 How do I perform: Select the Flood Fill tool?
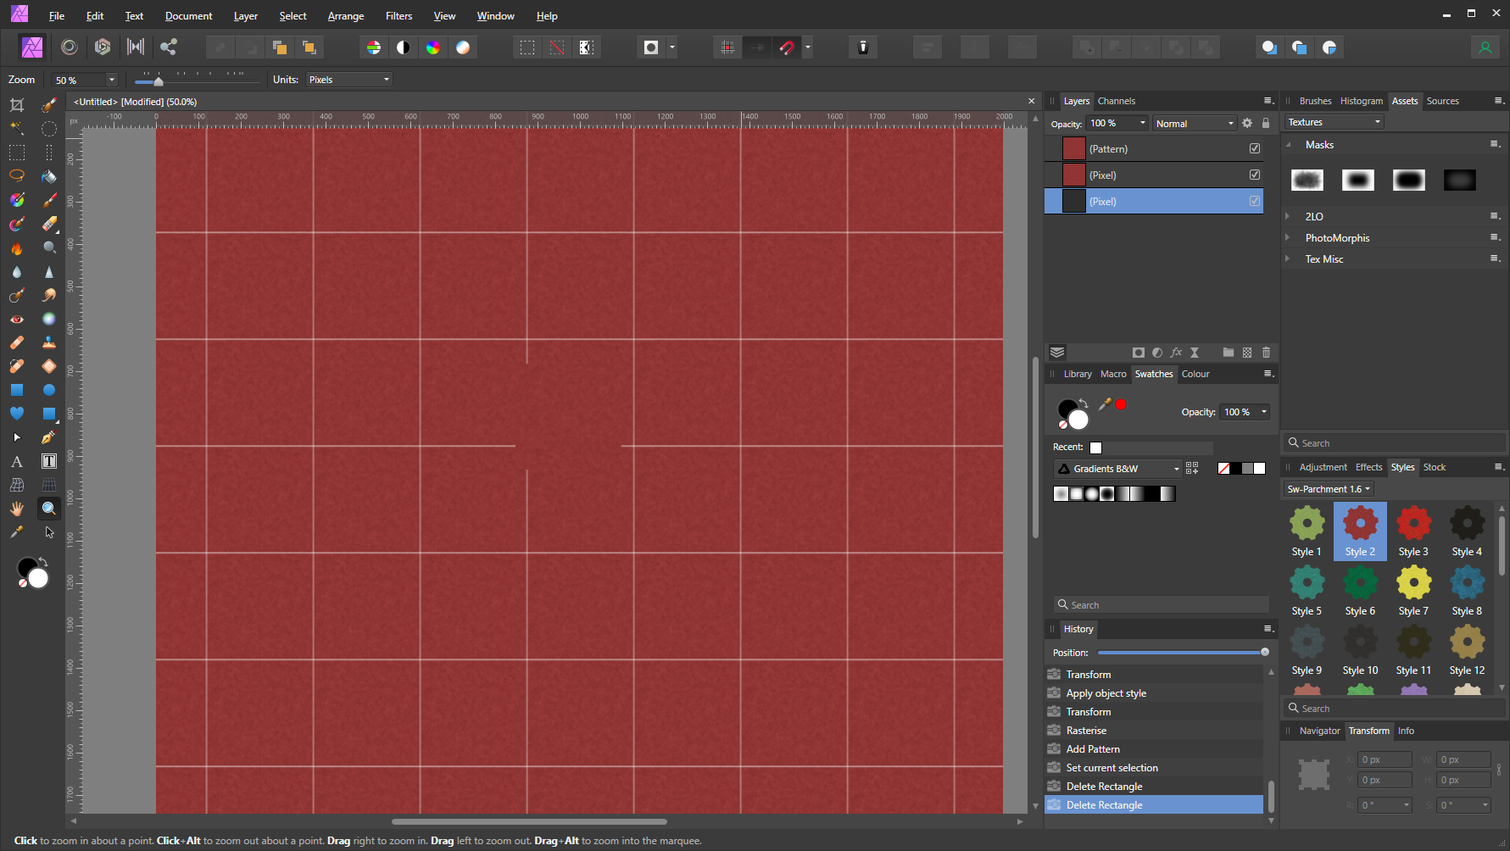pyautogui.click(x=49, y=176)
